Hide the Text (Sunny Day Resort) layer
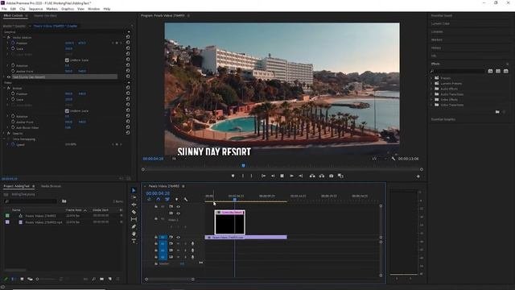515x290 pixels. 9,77
